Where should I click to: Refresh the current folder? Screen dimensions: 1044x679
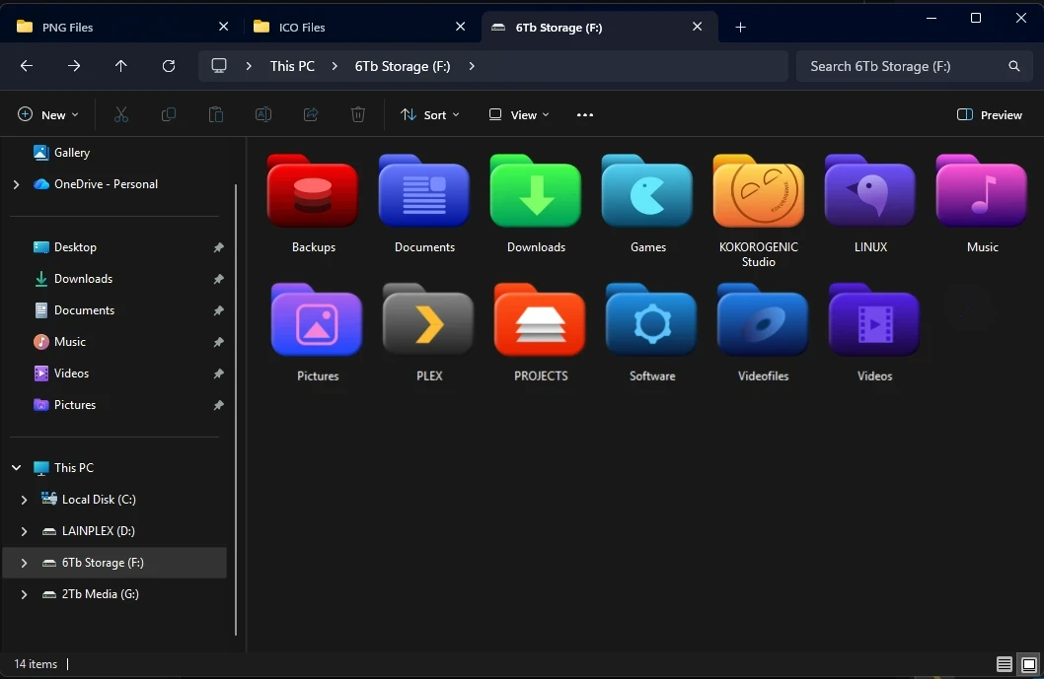click(169, 66)
